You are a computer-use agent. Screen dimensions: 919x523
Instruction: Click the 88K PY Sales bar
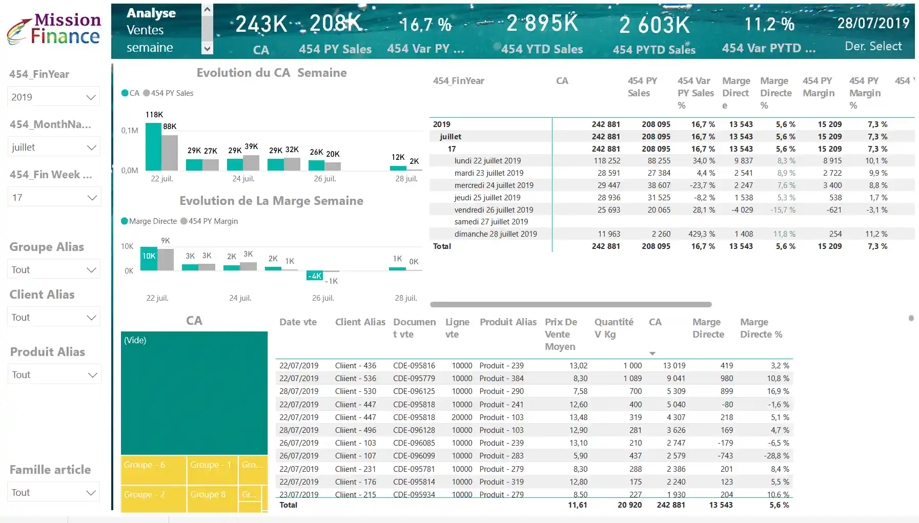pos(170,153)
